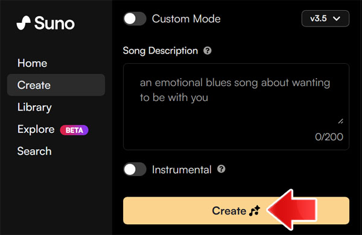Screen dimensions: 362x235
Task: Click inside the Song Description text box
Action: click(236, 107)
